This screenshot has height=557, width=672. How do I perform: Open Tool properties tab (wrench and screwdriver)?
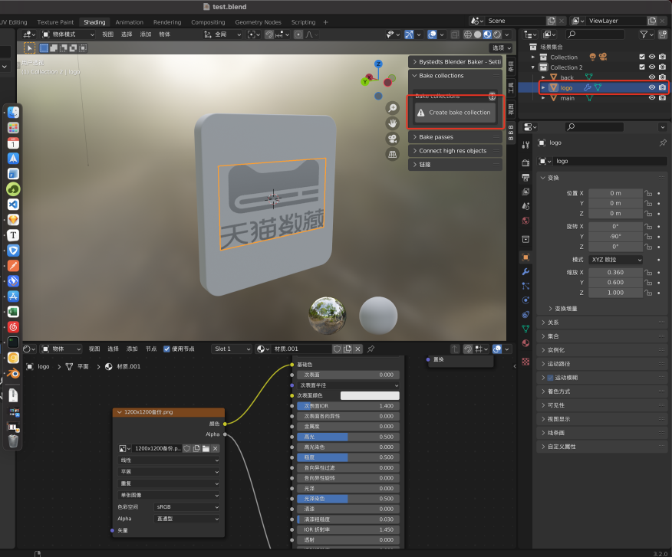(525, 145)
